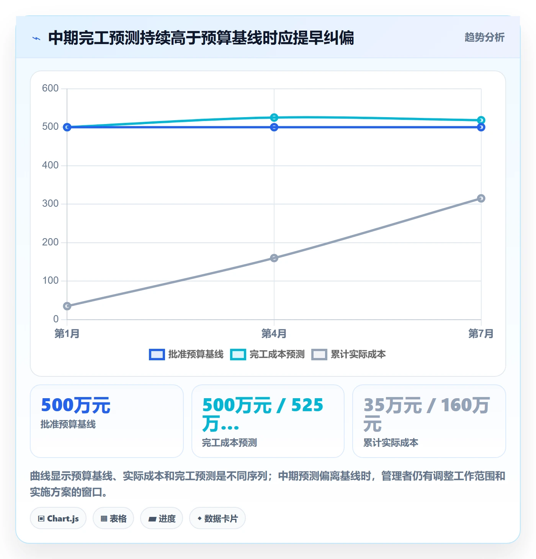The image size is (536, 559).
Task: Click the 第1月 x-axis label
Action: [x=67, y=333]
